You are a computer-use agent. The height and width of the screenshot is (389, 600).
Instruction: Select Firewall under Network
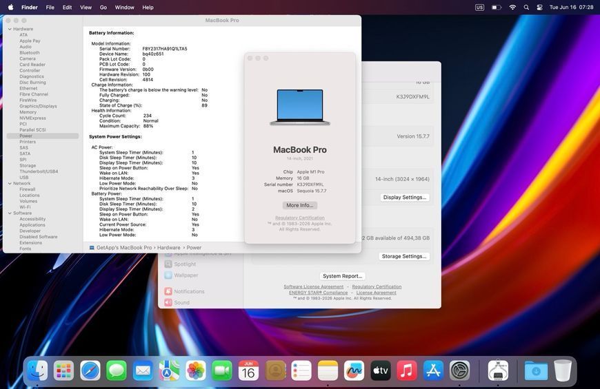point(27,189)
